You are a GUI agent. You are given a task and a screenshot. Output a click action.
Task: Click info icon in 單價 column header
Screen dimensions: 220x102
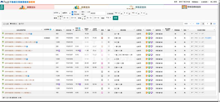click(79, 28)
